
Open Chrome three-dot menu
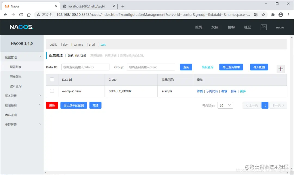289,15
